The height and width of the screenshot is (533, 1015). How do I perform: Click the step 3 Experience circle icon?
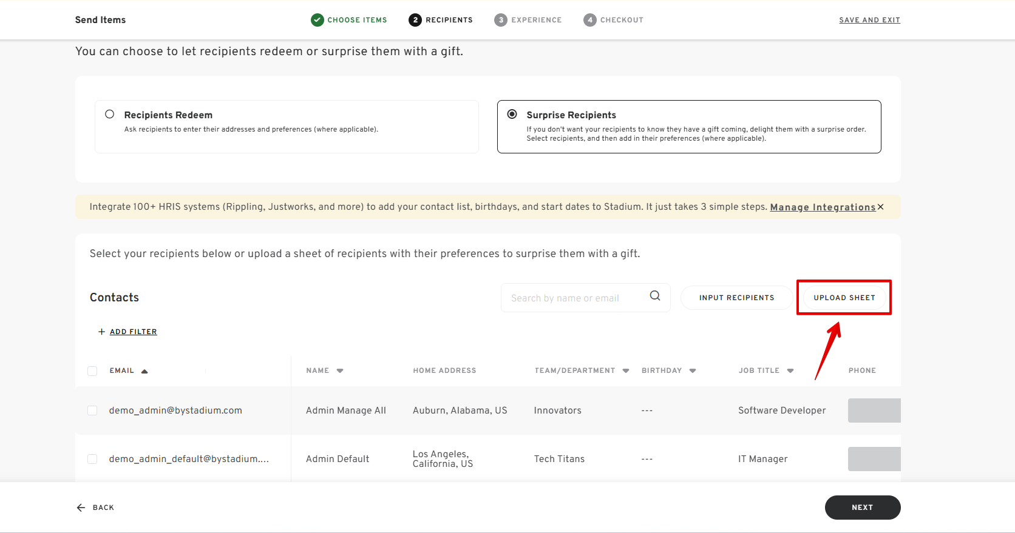point(501,20)
